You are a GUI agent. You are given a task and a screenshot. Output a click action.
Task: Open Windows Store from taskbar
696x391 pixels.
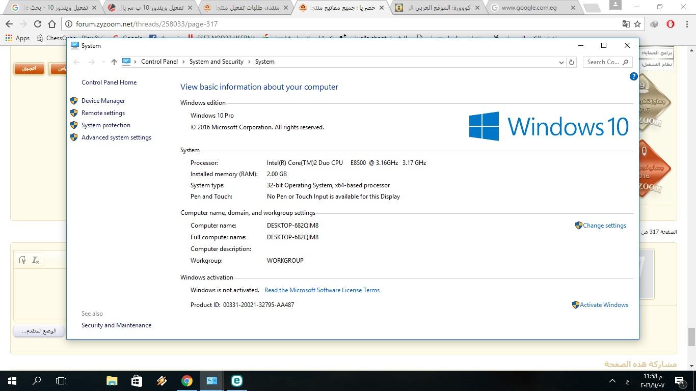(x=137, y=380)
